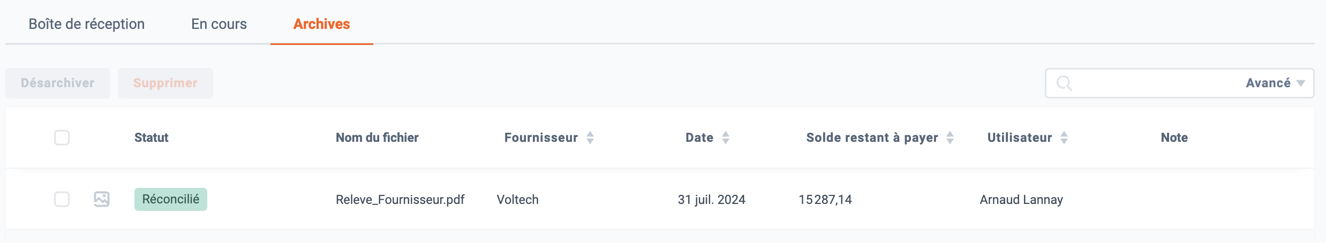Image resolution: width=1326 pixels, height=243 pixels.
Task: Click the Réconcilié status badge
Action: click(x=171, y=199)
